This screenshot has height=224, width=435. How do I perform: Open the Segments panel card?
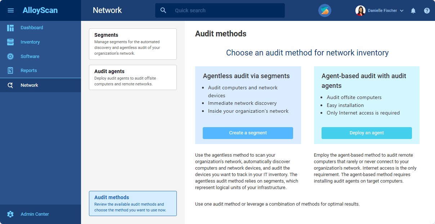coord(133,44)
